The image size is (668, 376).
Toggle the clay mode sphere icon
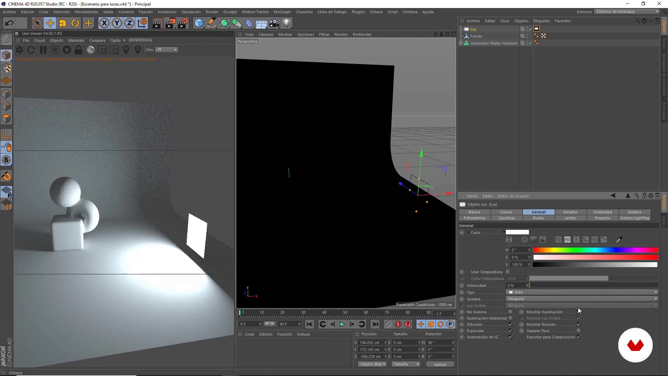pyautogui.click(x=90, y=50)
